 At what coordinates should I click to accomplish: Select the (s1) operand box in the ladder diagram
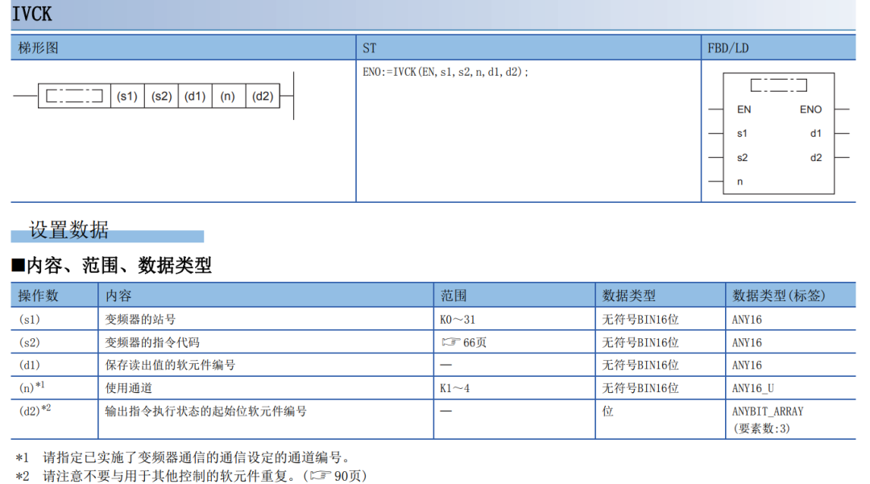pyautogui.click(x=127, y=97)
